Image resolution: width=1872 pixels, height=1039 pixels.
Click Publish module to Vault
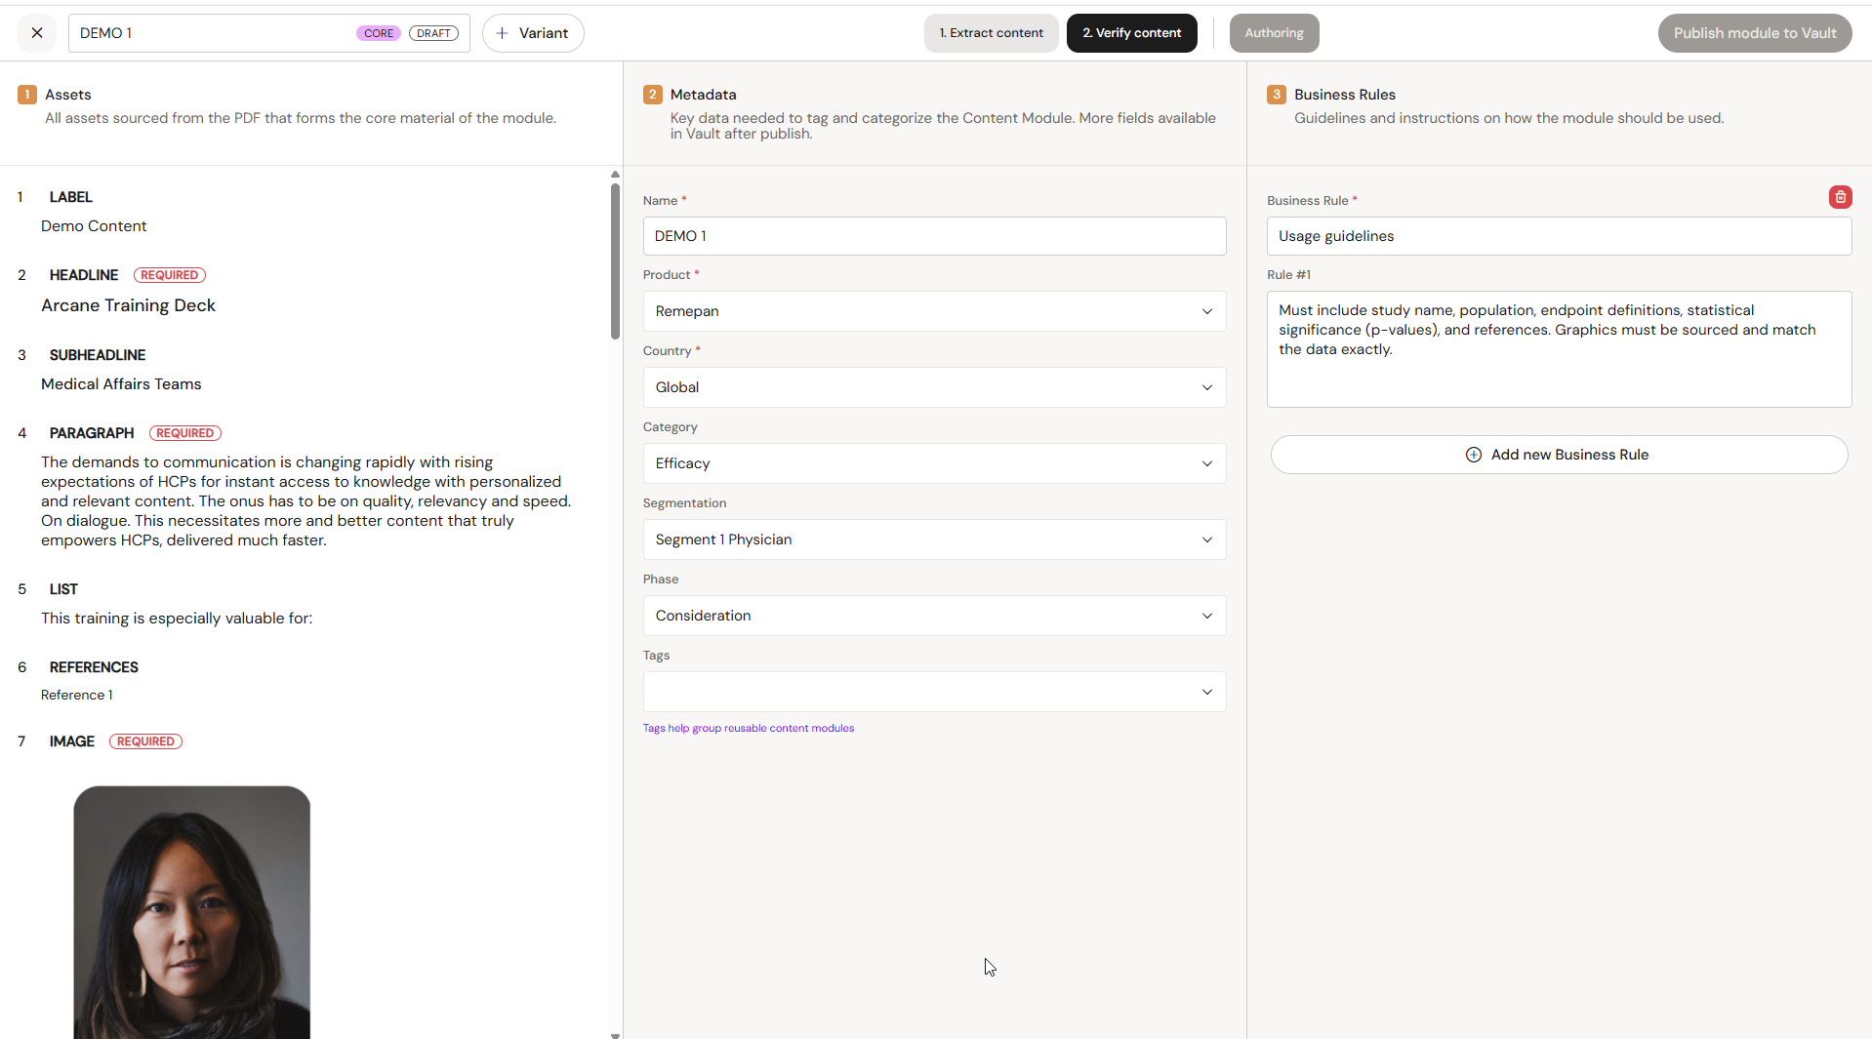[x=1754, y=33]
